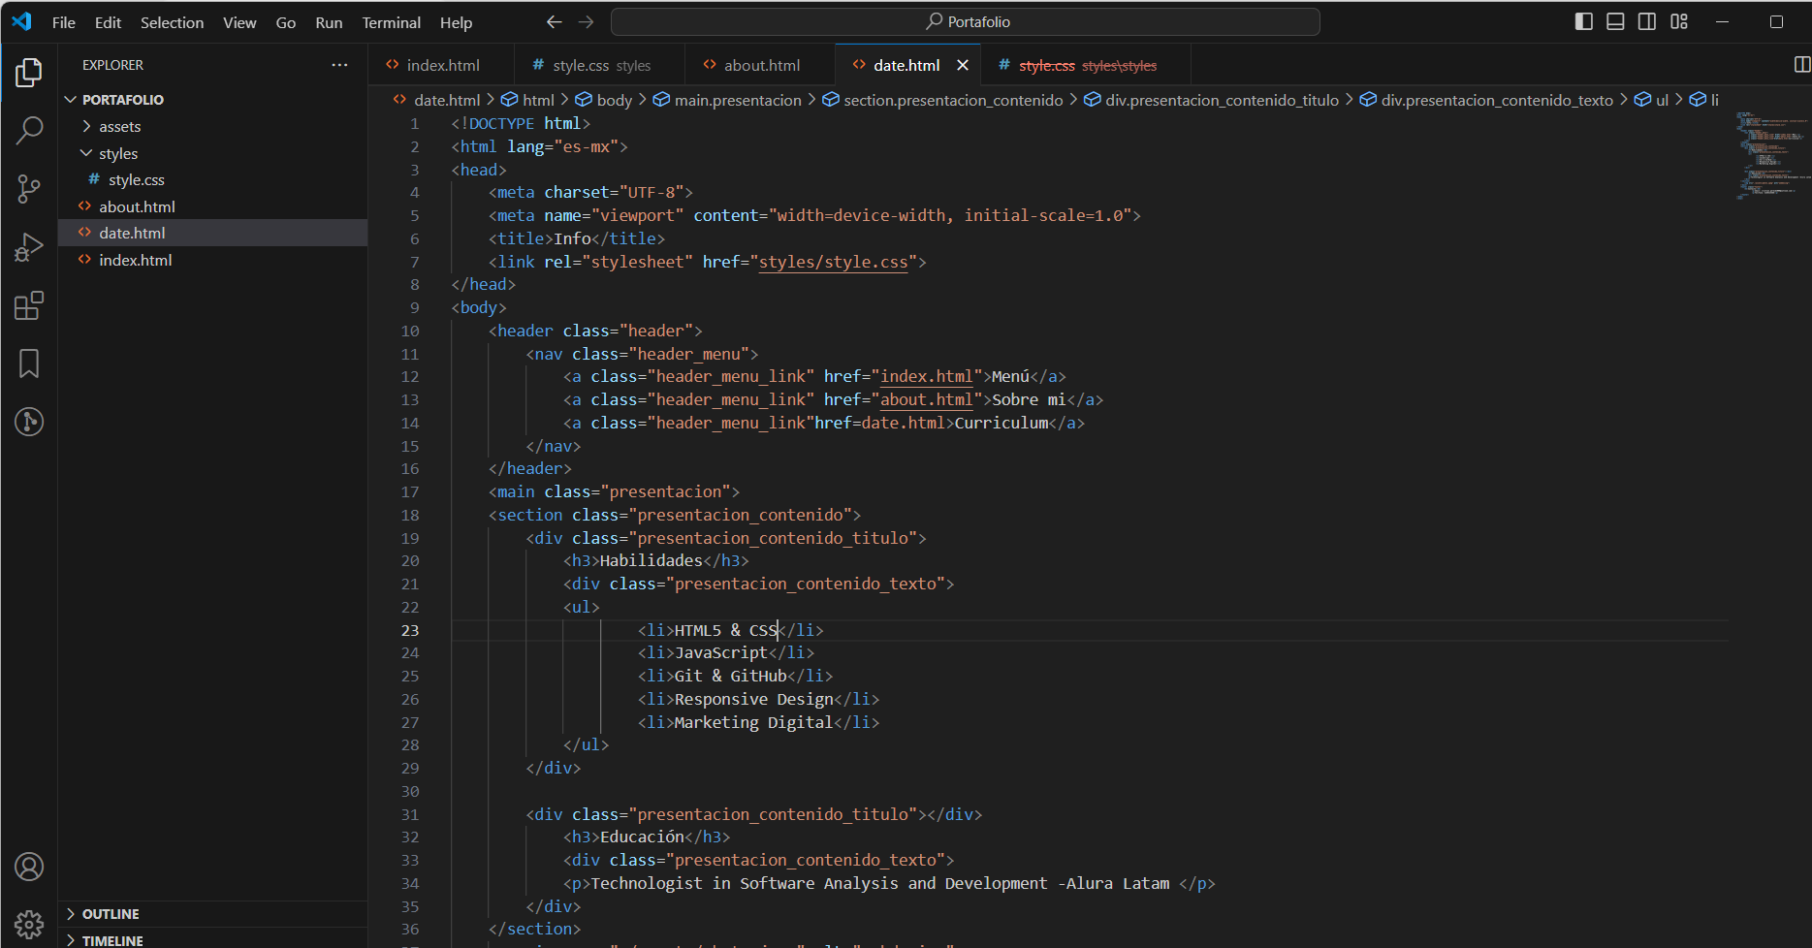Switch to the about.html tab
The width and height of the screenshot is (1812, 948).
(x=760, y=65)
